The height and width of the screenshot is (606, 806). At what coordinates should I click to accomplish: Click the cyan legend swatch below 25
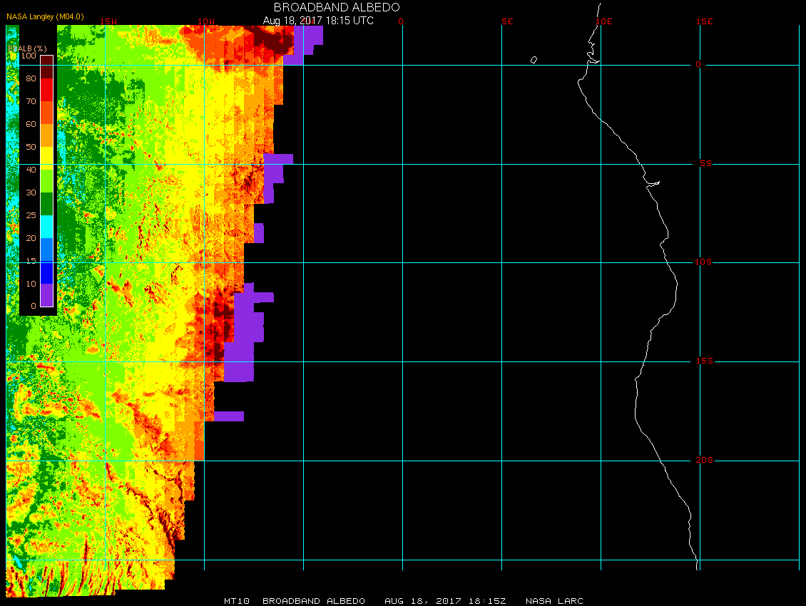click(47, 227)
